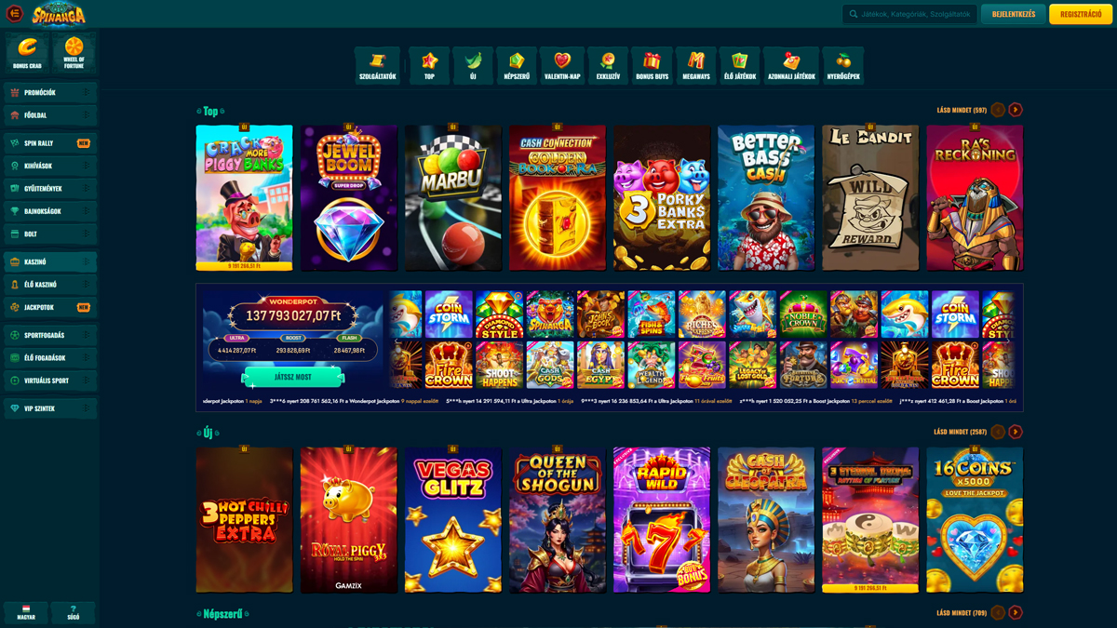Open the Szolgáltatók providers category

pos(377,65)
